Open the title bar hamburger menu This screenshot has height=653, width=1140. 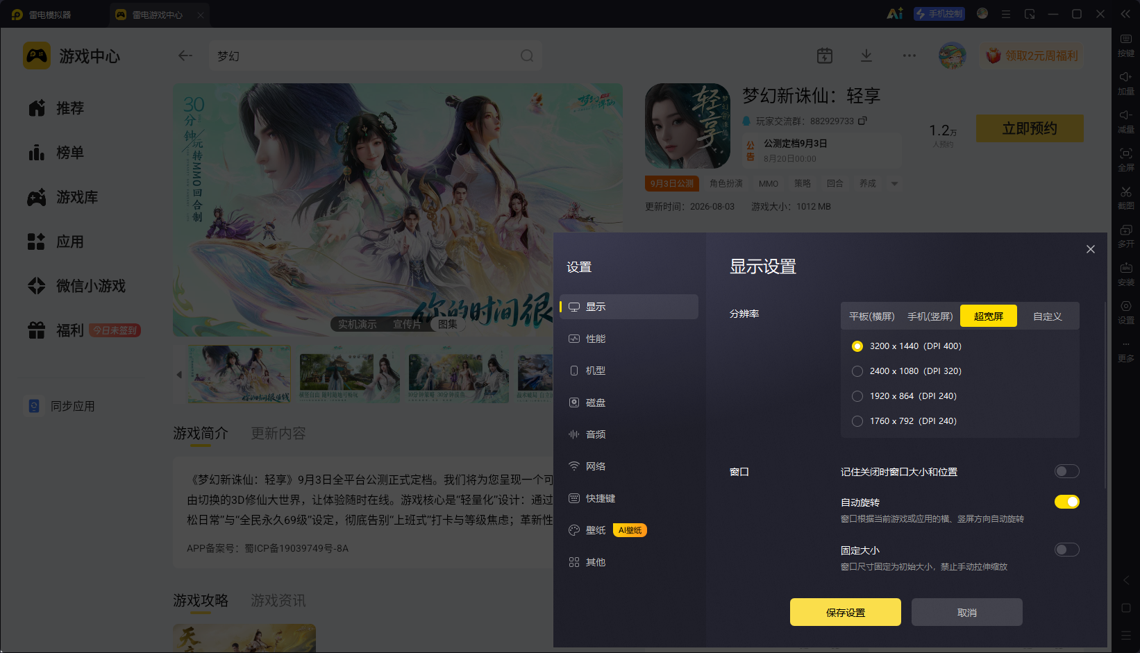click(x=1005, y=14)
